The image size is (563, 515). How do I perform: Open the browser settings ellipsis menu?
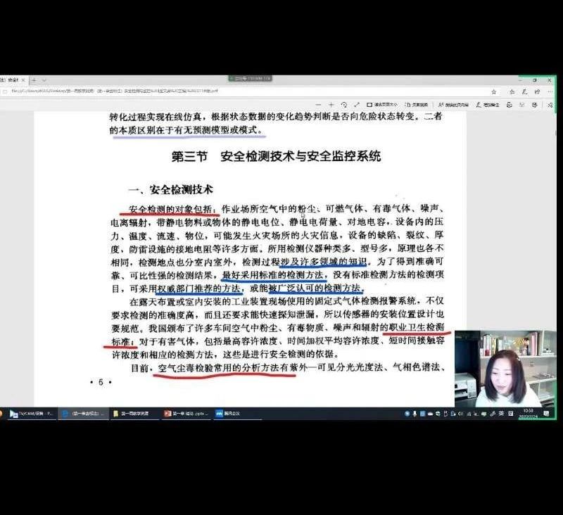(550, 92)
